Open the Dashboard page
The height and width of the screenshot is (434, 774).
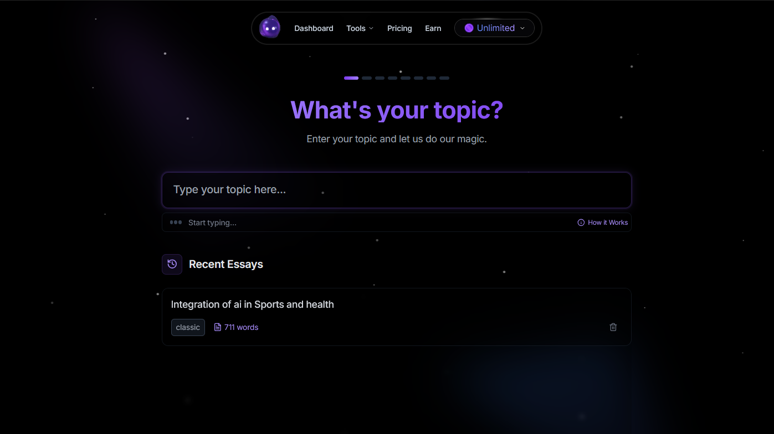314,28
